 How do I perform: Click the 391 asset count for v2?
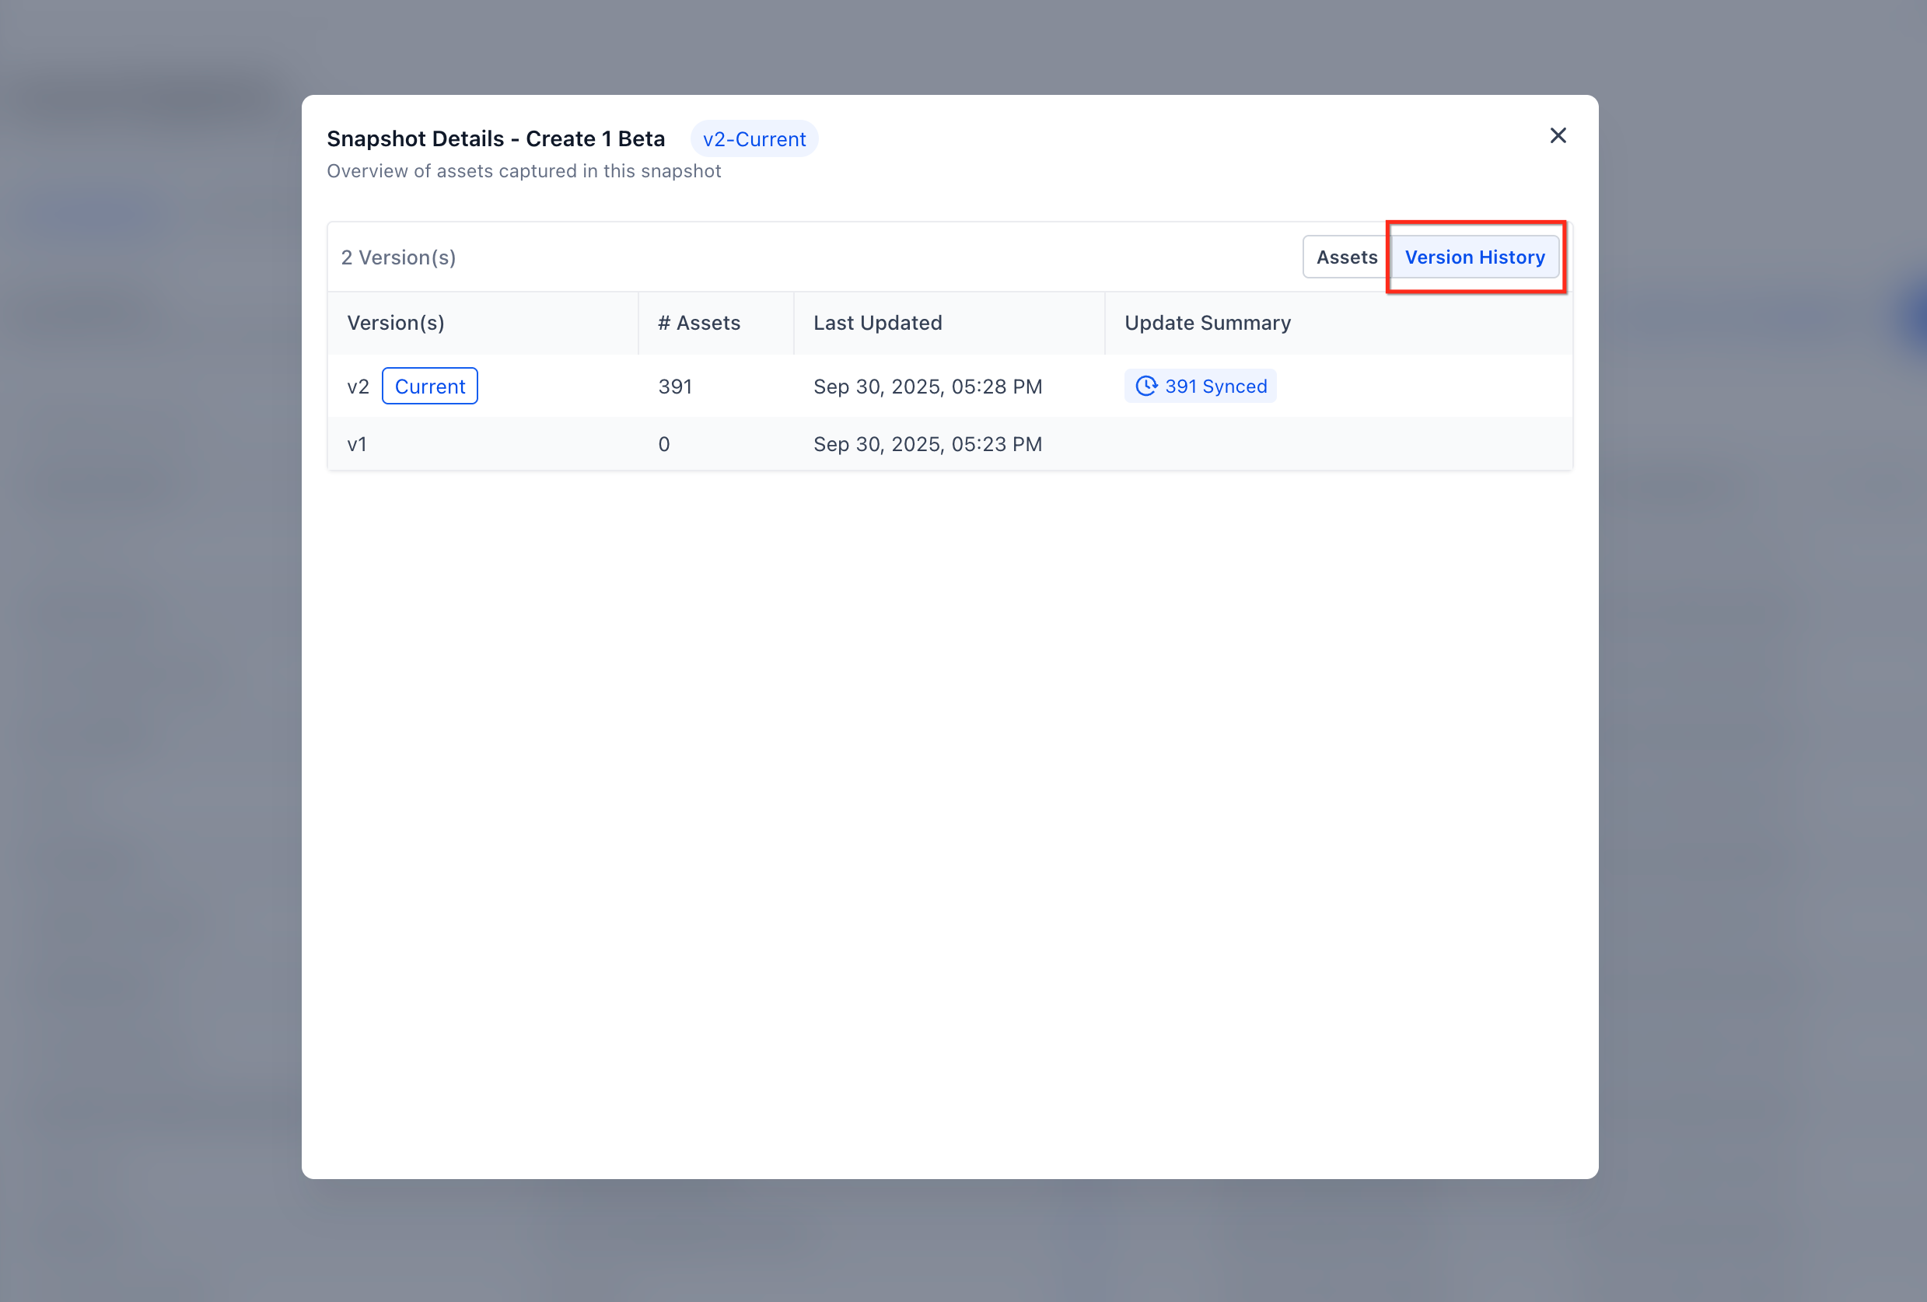coord(675,387)
